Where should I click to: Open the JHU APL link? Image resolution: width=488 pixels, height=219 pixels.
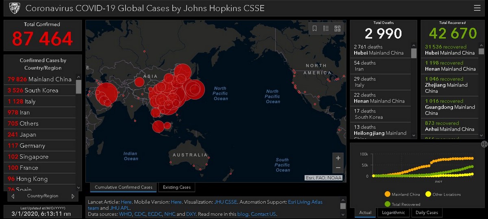(120, 208)
